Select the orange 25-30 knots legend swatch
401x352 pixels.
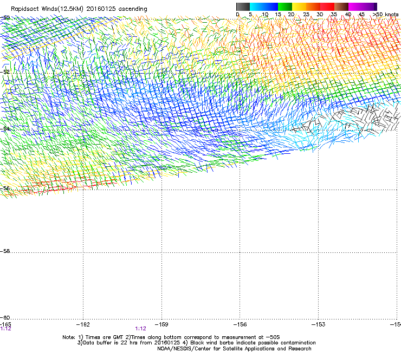(x=313, y=6)
